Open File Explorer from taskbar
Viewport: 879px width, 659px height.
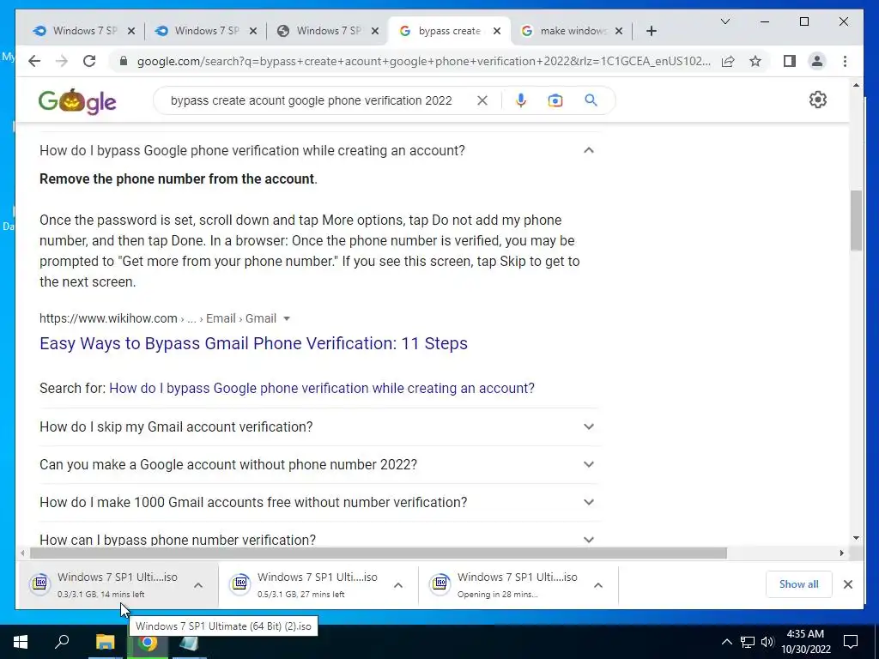(x=105, y=642)
